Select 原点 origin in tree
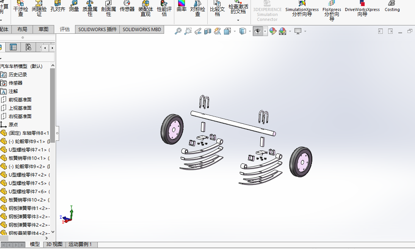Screen dimensions: 415x249 13,124
